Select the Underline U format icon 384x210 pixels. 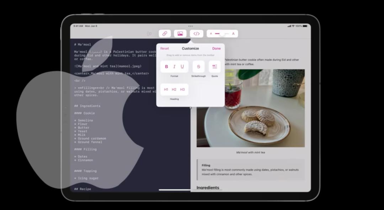[182, 67]
